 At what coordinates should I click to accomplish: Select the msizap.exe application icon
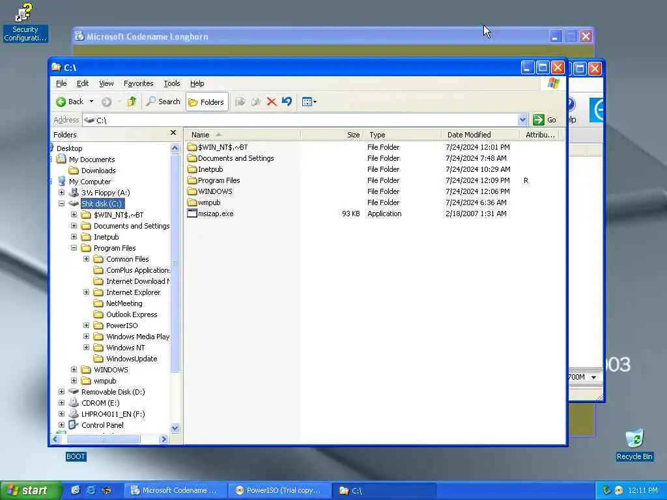[x=192, y=214]
